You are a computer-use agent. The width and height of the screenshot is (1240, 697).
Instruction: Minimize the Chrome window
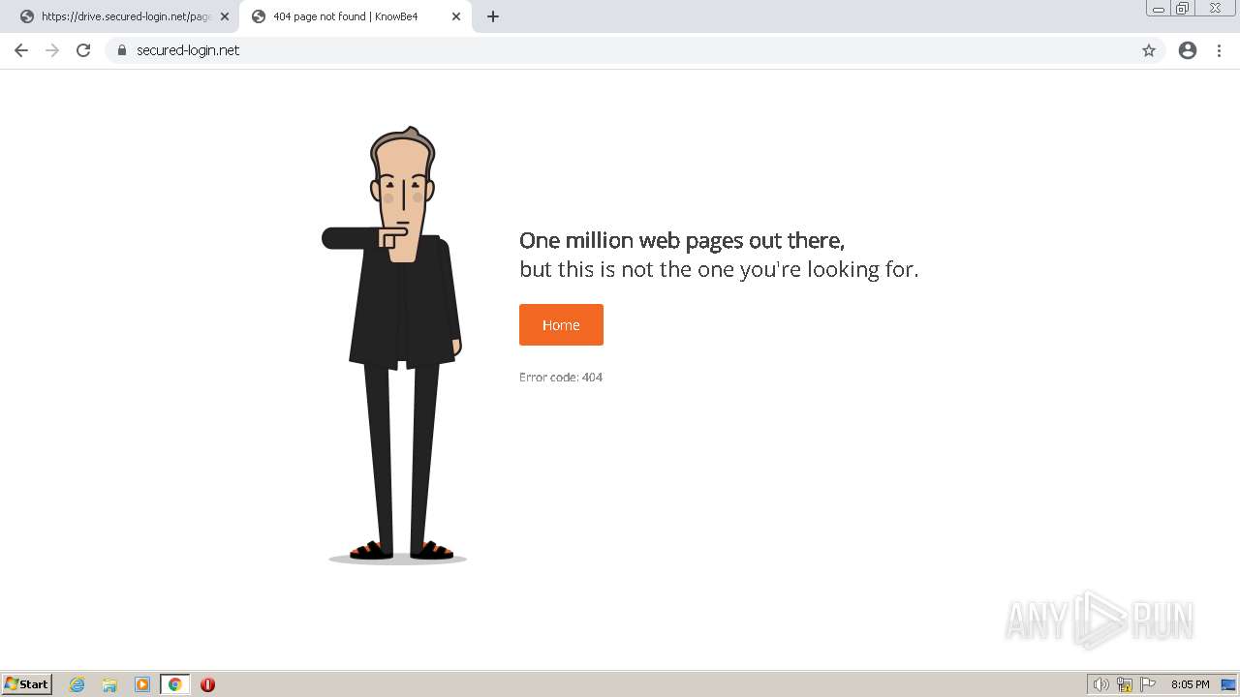(x=1159, y=9)
